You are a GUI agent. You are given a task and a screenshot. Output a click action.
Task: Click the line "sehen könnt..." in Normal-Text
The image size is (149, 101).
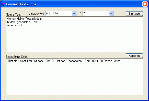pos(15,25)
